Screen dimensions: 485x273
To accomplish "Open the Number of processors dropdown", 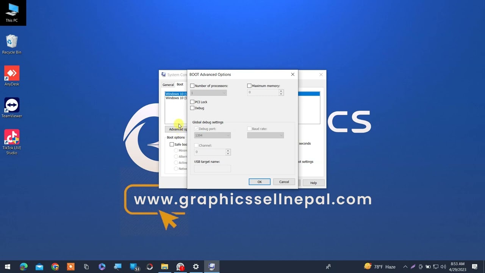I will [208, 93].
